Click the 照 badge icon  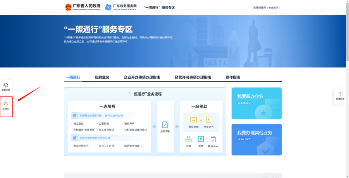coord(75,116)
